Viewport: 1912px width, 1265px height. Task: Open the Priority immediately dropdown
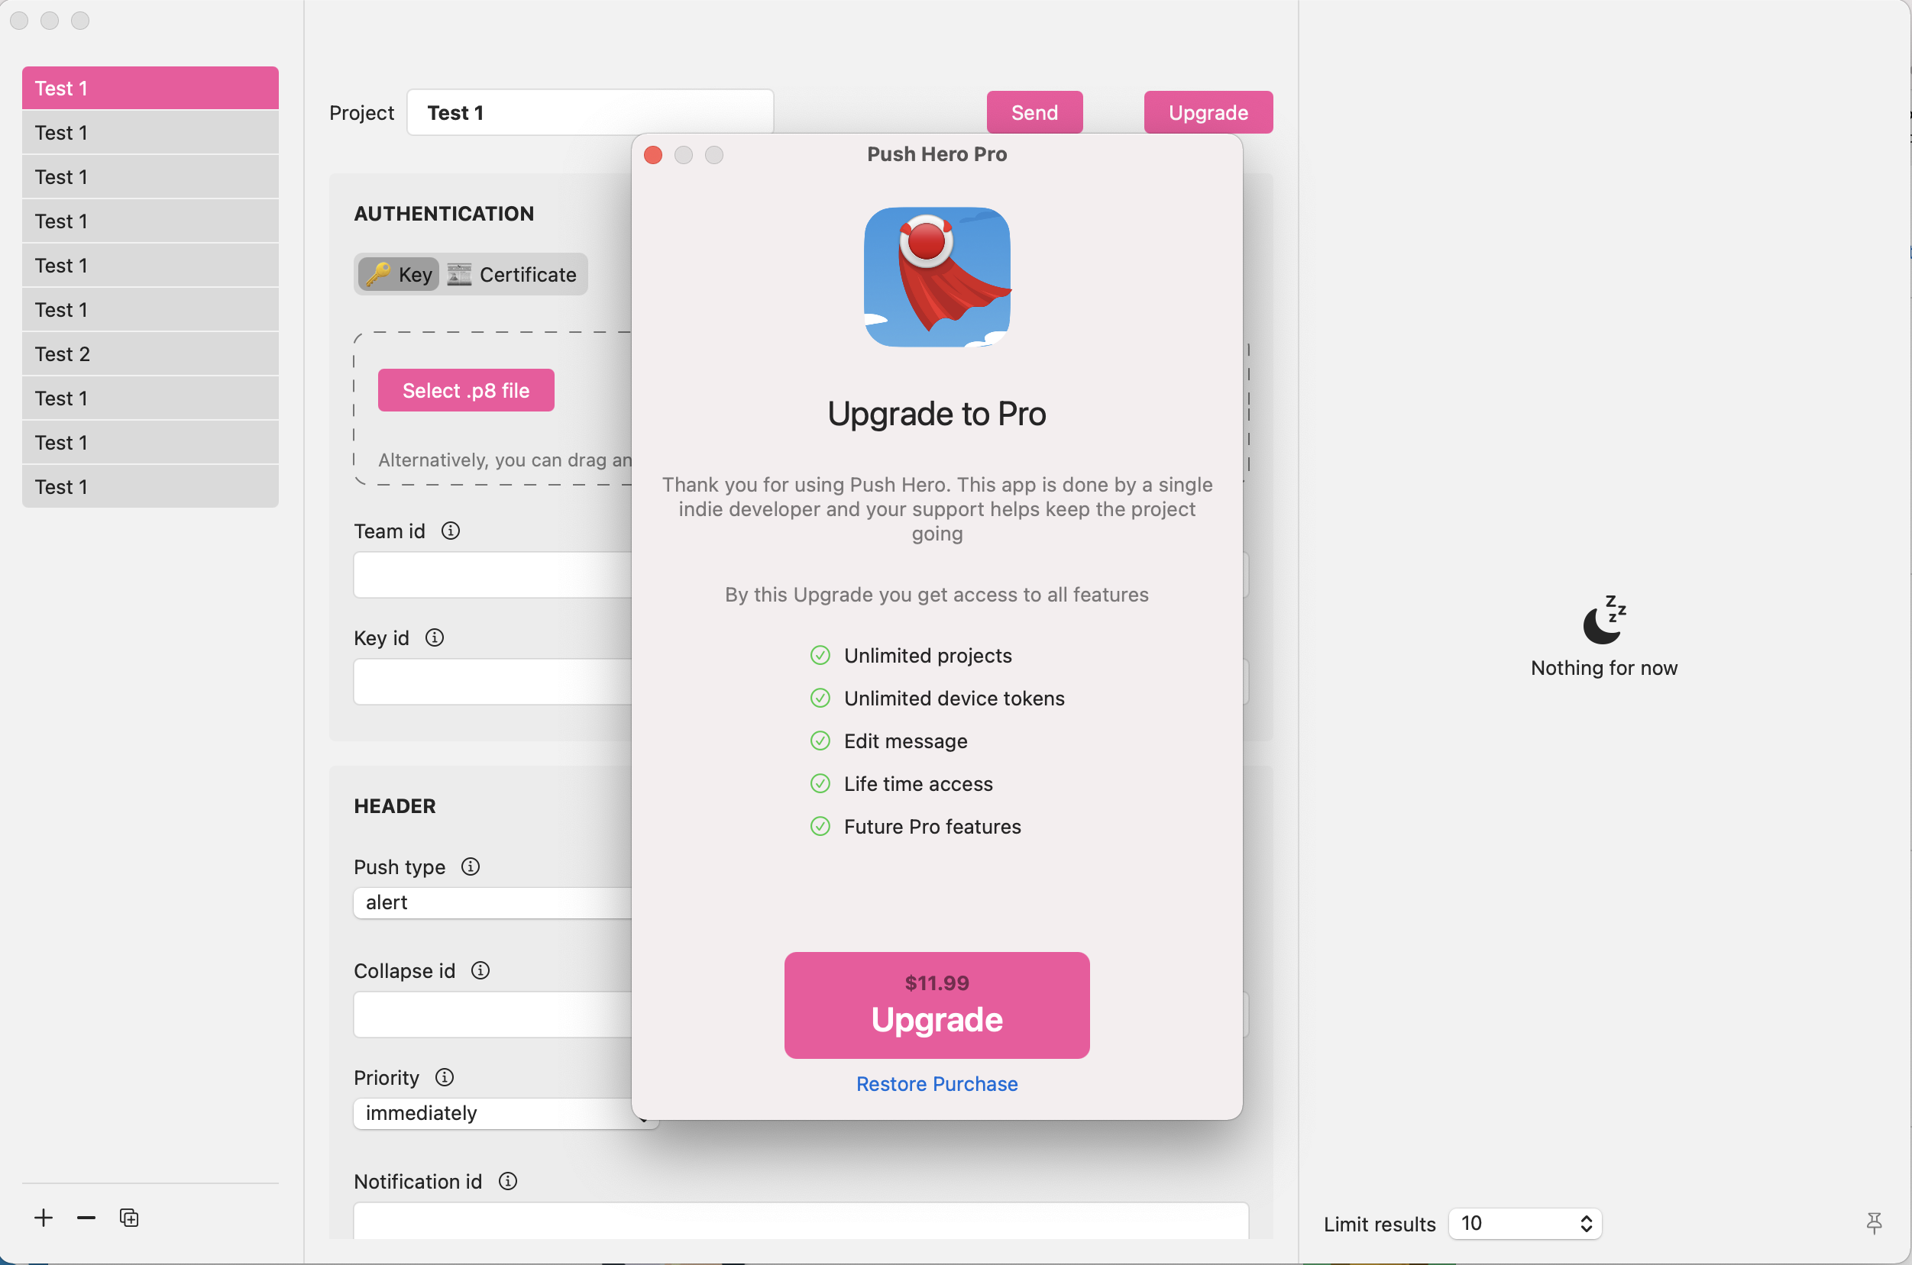pyautogui.click(x=504, y=1113)
